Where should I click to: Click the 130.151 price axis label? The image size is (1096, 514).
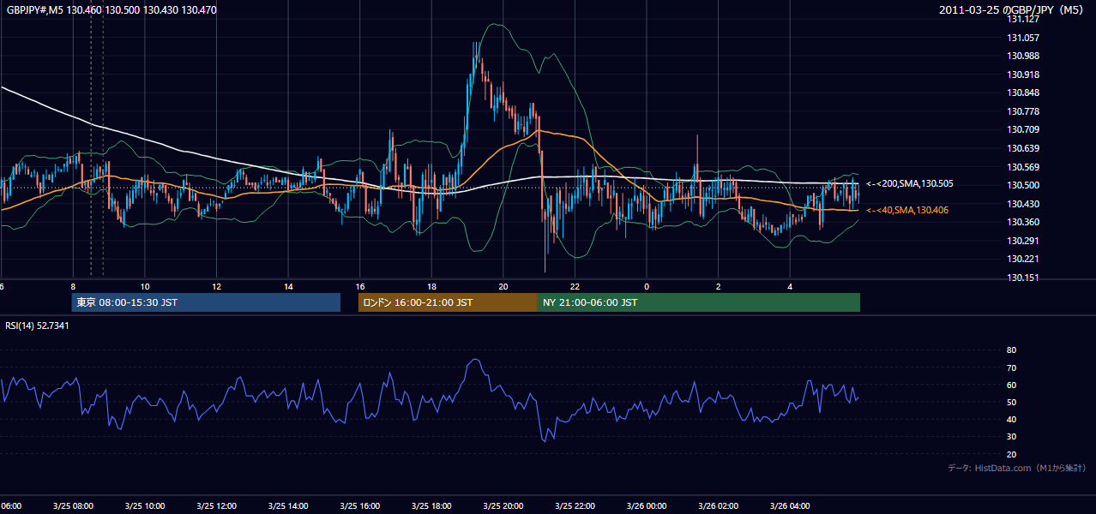point(1023,278)
